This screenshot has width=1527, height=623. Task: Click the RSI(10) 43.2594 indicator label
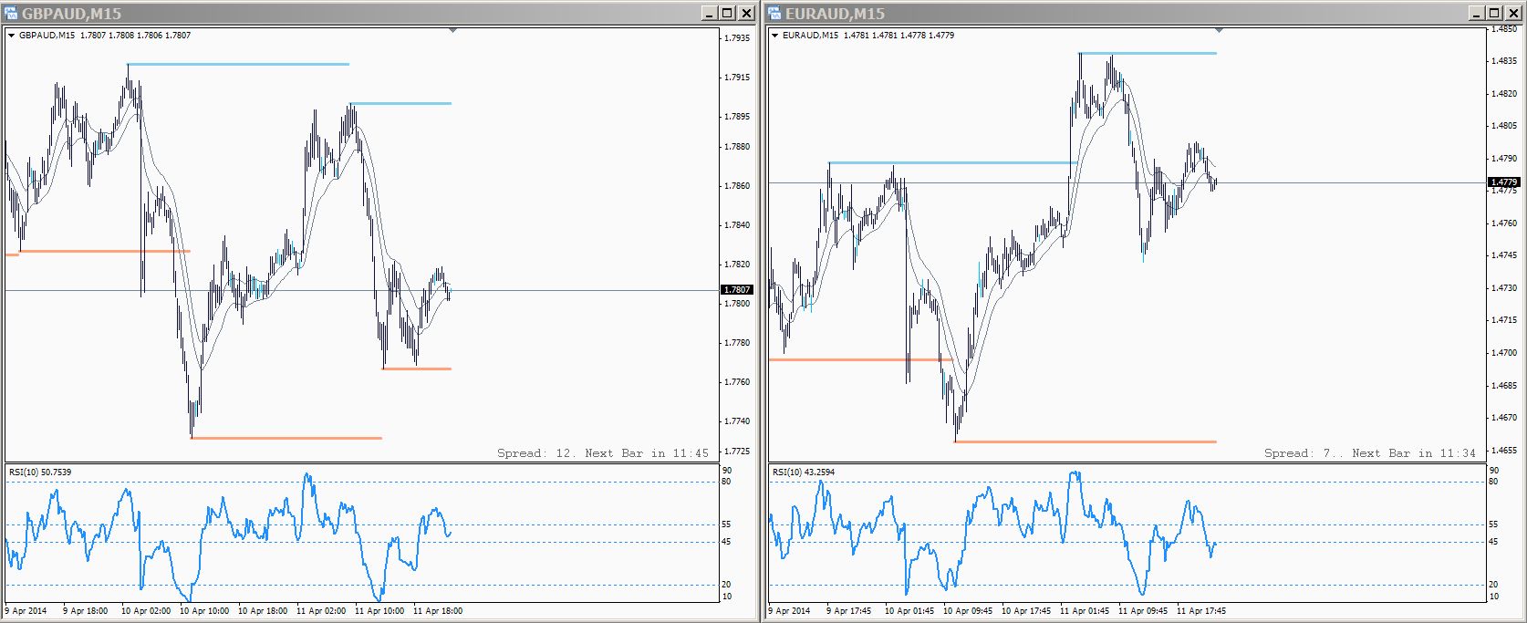coord(804,472)
